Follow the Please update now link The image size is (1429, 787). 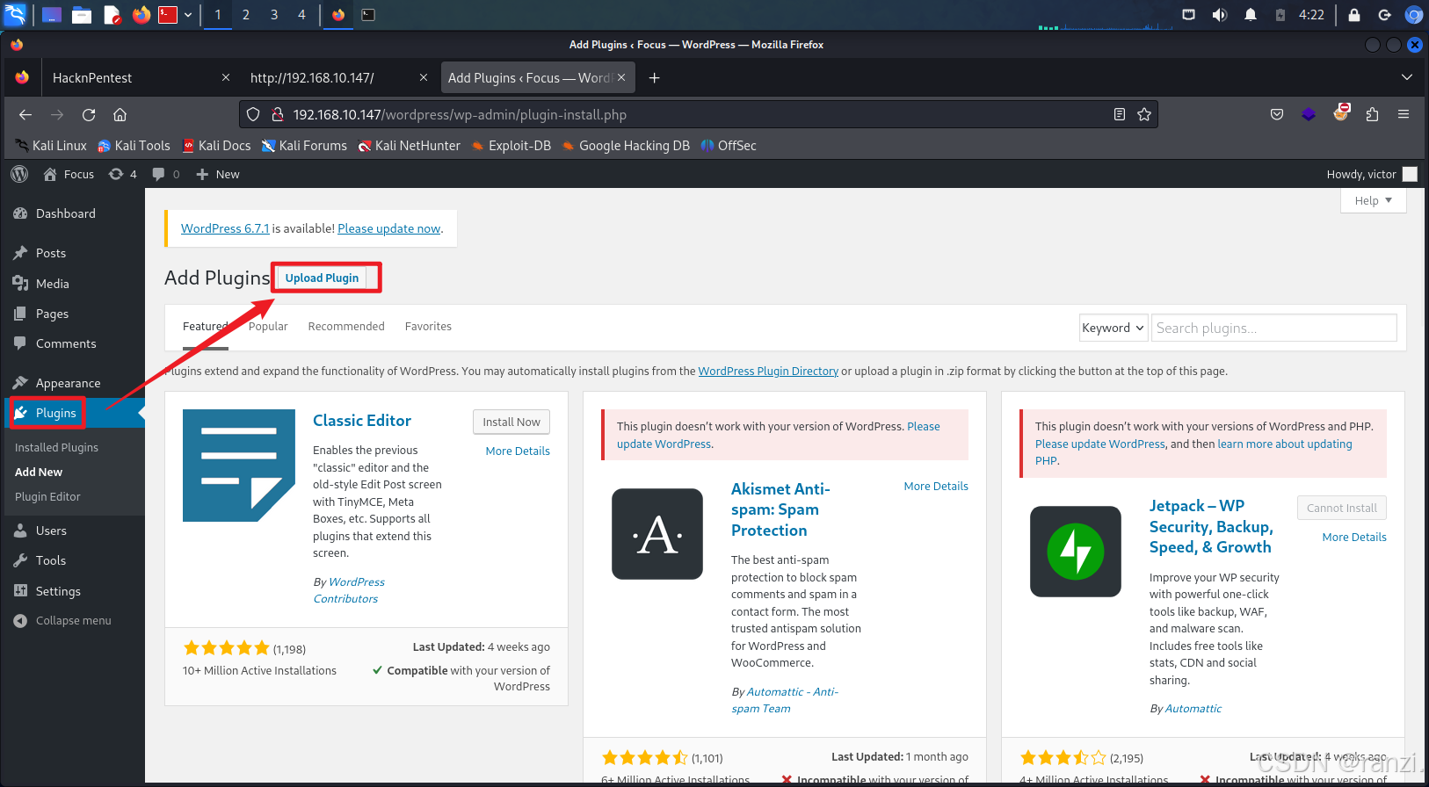[389, 228]
